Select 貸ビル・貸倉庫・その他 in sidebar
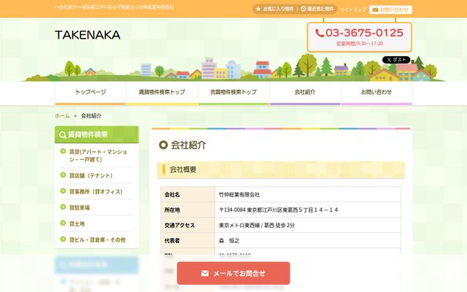This screenshot has height=292, width=467. 97,240
